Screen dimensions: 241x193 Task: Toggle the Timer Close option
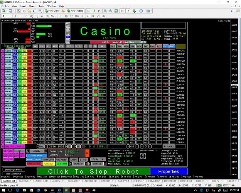click(x=48, y=159)
